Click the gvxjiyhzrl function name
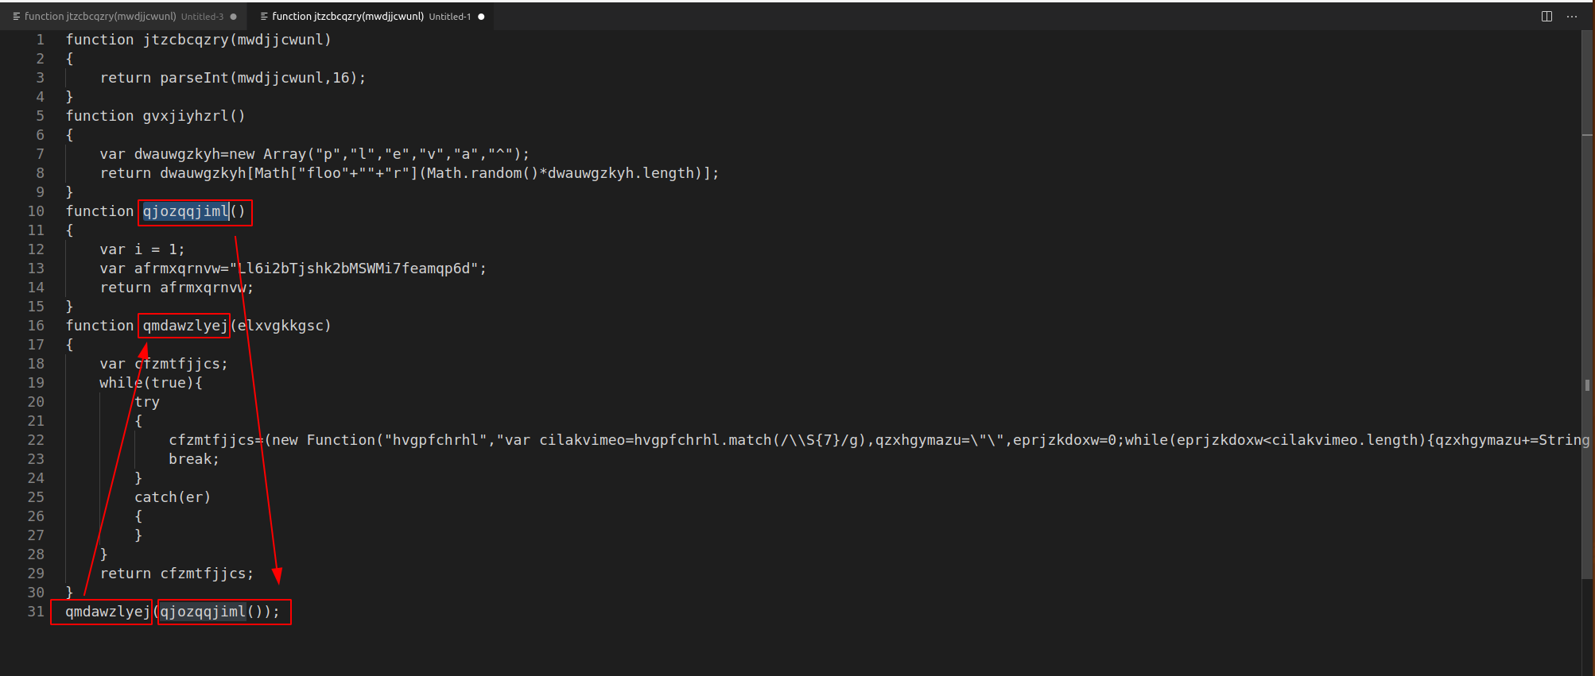 [185, 116]
